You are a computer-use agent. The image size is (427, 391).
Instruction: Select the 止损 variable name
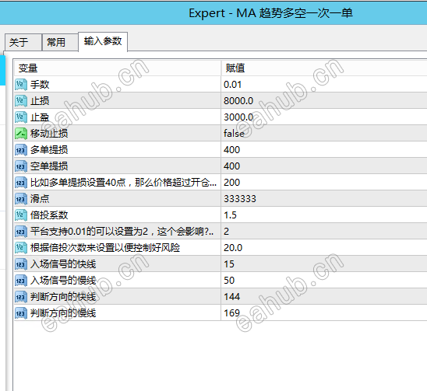tap(40, 101)
